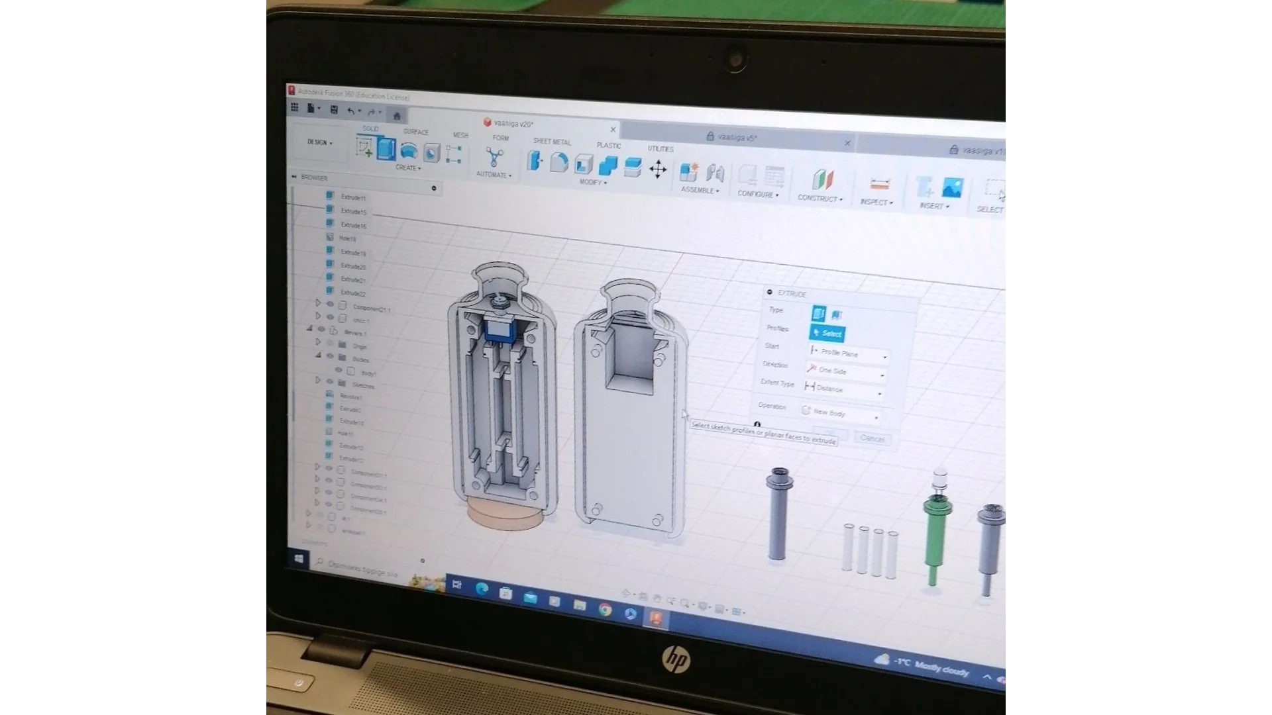Switch to the Plastic tab
Image resolution: width=1272 pixels, height=715 pixels.
click(x=609, y=146)
